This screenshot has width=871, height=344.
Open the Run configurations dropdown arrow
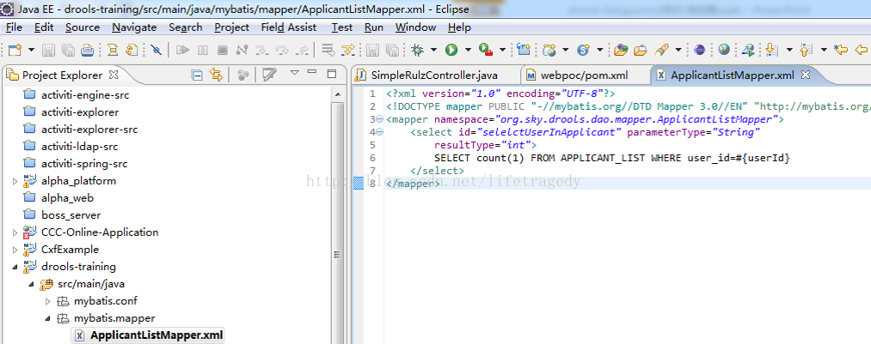pyautogui.click(x=468, y=50)
